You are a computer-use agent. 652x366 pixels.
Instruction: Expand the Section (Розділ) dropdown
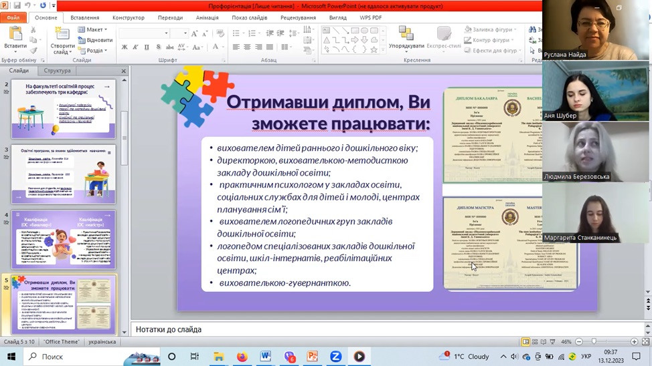coord(95,51)
